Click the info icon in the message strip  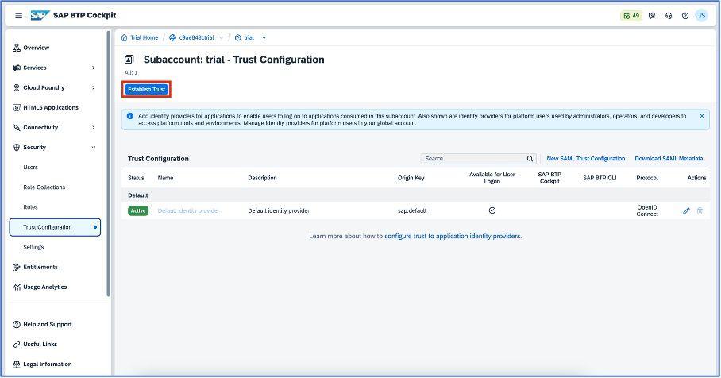130,117
